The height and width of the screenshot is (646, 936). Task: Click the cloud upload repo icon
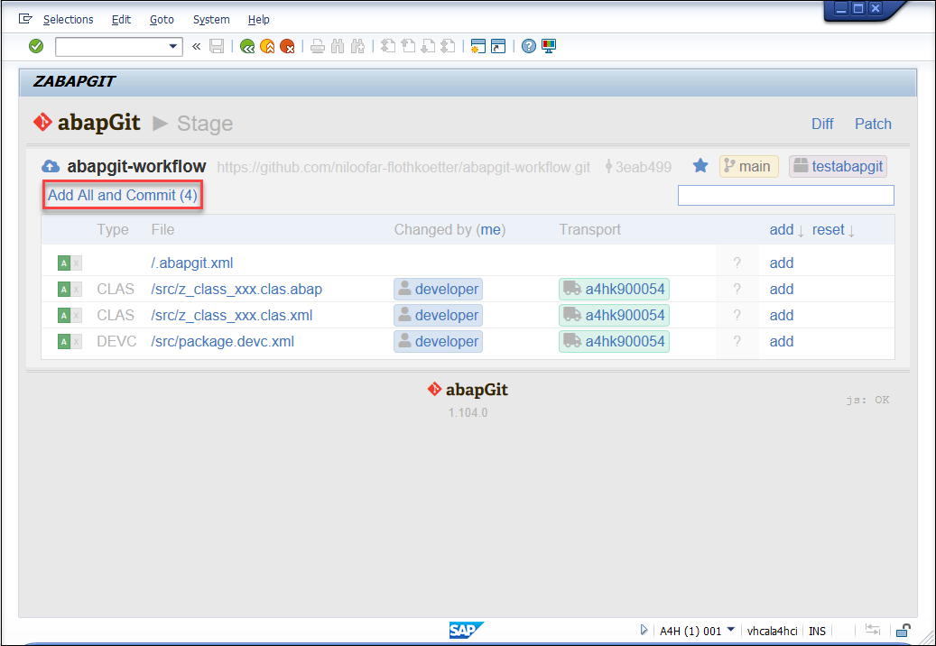click(51, 166)
